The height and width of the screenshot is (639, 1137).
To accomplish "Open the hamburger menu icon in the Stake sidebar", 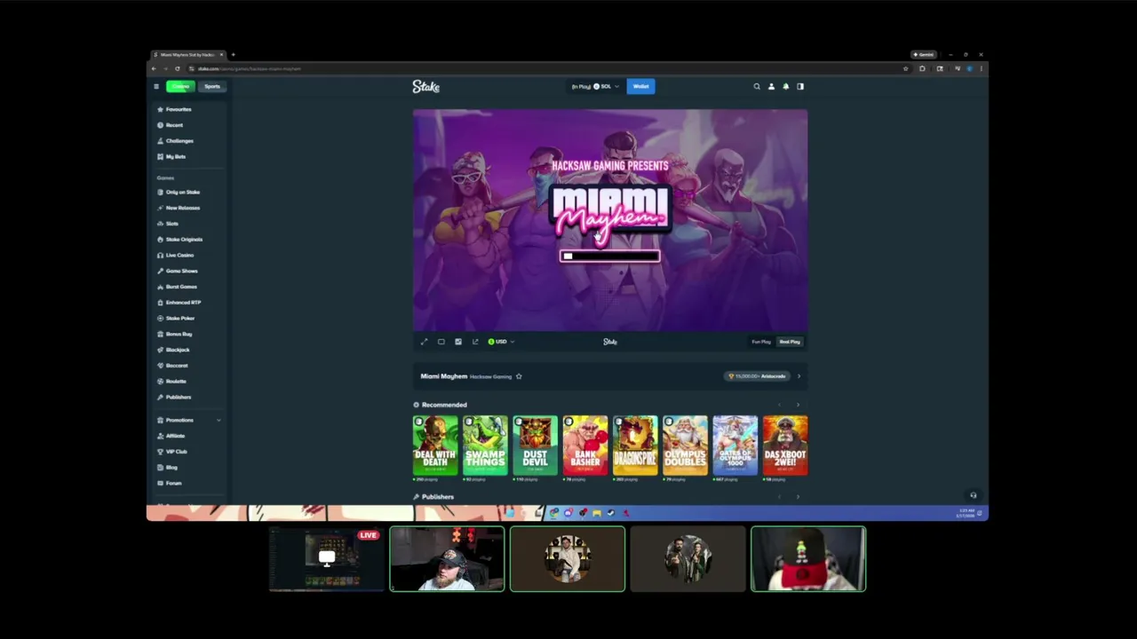I will click(x=156, y=86).
